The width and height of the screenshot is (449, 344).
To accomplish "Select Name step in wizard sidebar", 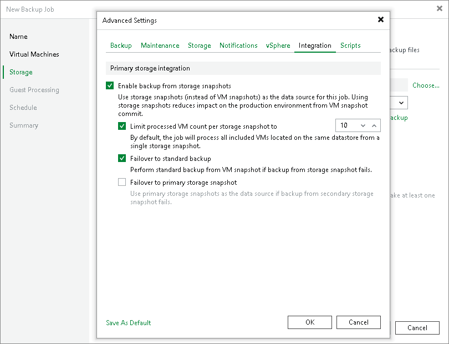I will pyautogui.click(x=18, y=37).
